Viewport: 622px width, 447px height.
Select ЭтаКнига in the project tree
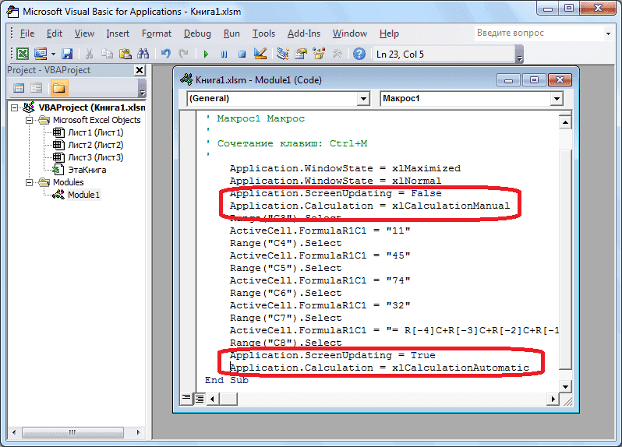point(87,169)
